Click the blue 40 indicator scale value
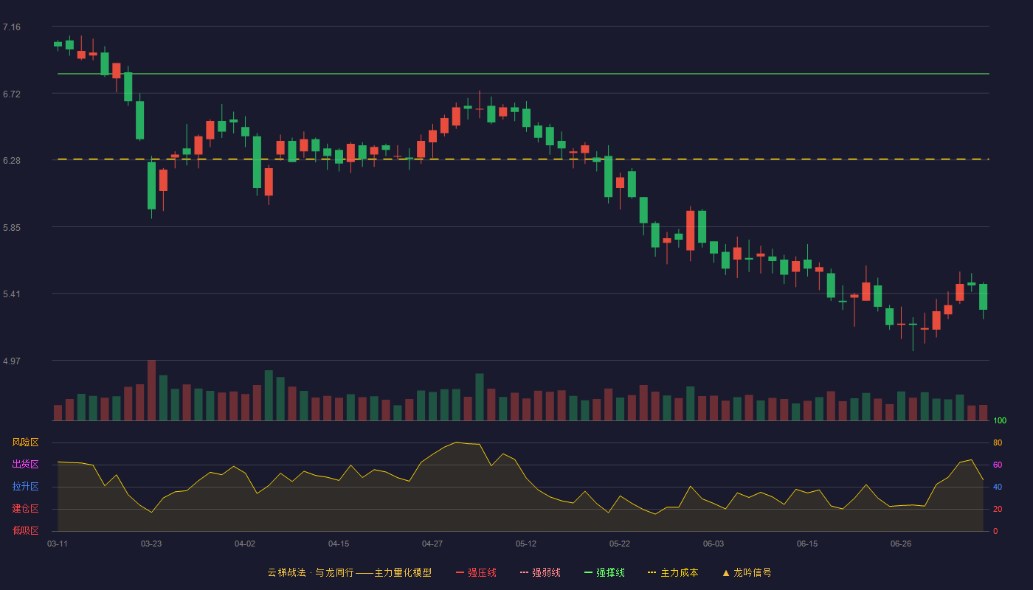The height and width of the screenshot is (590, 1033). coord(998,487)
